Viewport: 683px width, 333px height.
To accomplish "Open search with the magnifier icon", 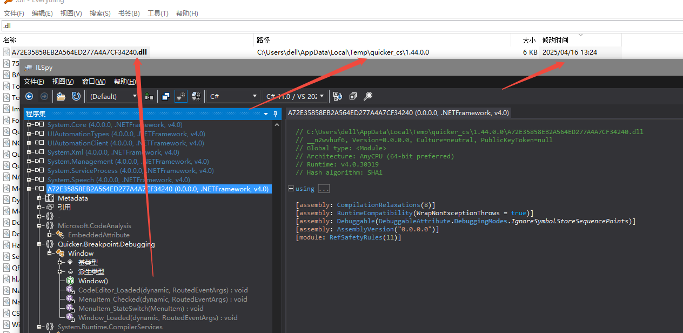I will 368,96.
